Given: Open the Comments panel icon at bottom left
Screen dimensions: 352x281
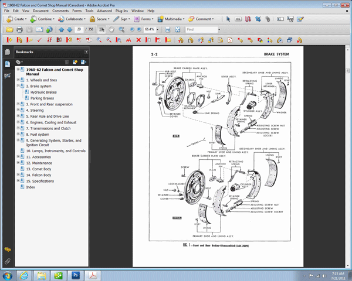Looking at the screenshot, I should (8, 249).
